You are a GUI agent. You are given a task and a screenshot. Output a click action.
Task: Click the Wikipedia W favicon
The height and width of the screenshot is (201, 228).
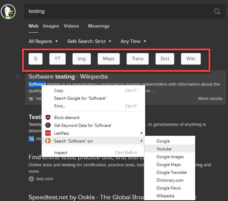(31, 99)
